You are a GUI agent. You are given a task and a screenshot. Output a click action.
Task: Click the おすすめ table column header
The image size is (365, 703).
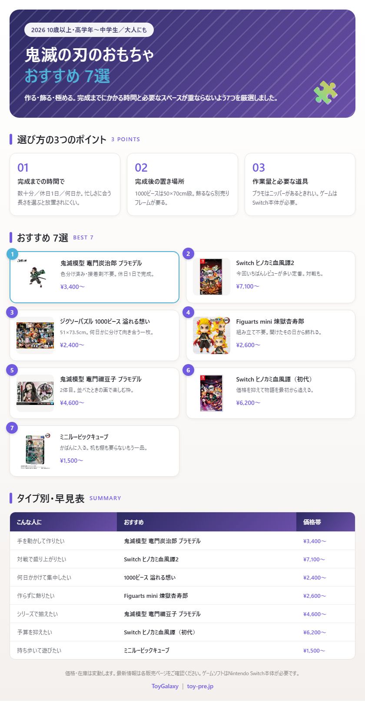pos(206,522)
